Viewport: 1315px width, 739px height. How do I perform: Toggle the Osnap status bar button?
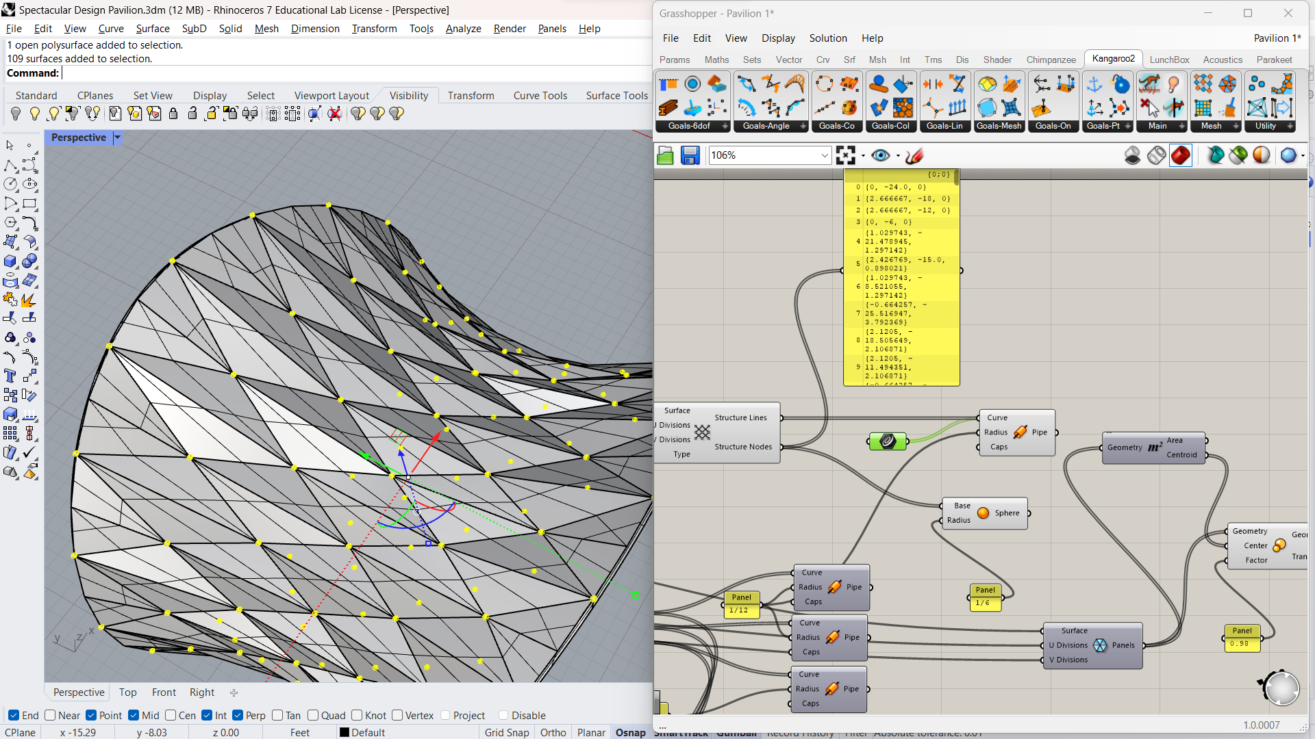(630, 732)
